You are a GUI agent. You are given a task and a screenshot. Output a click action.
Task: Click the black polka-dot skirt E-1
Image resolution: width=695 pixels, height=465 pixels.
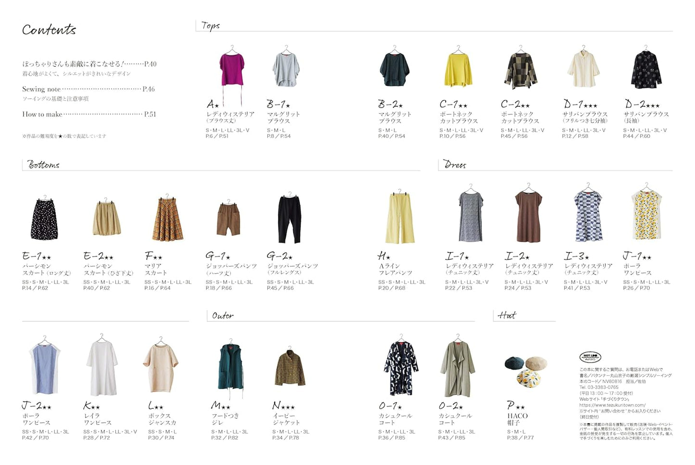click(45, 220)
